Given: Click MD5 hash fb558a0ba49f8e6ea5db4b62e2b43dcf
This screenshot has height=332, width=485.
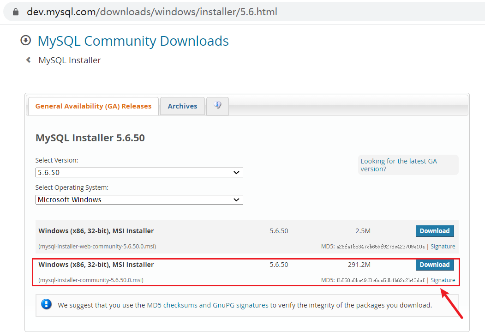Looking at the screenshot, I should [381, 280].
